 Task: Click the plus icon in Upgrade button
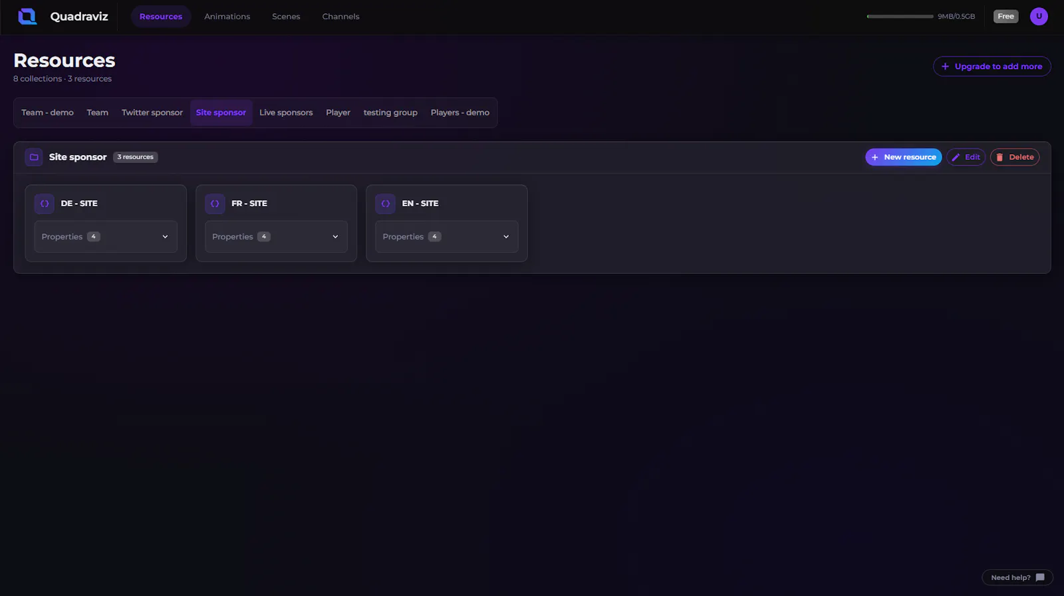tap(945, 67)
